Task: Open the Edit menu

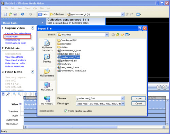Action: (x=13, y=8)
